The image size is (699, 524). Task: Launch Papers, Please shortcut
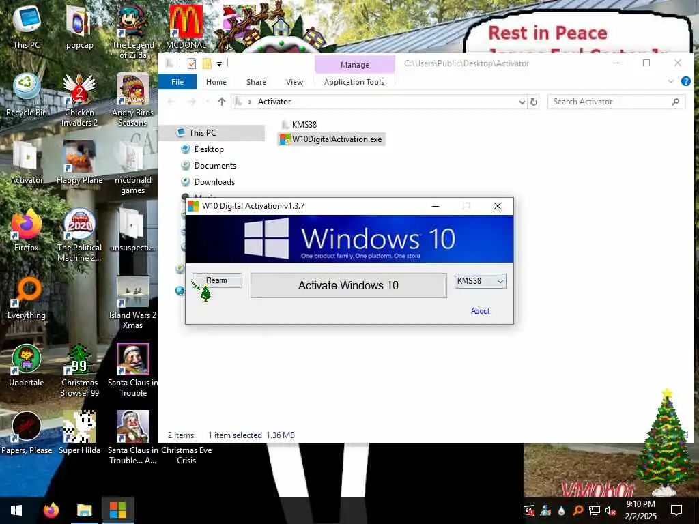[27, 433]
